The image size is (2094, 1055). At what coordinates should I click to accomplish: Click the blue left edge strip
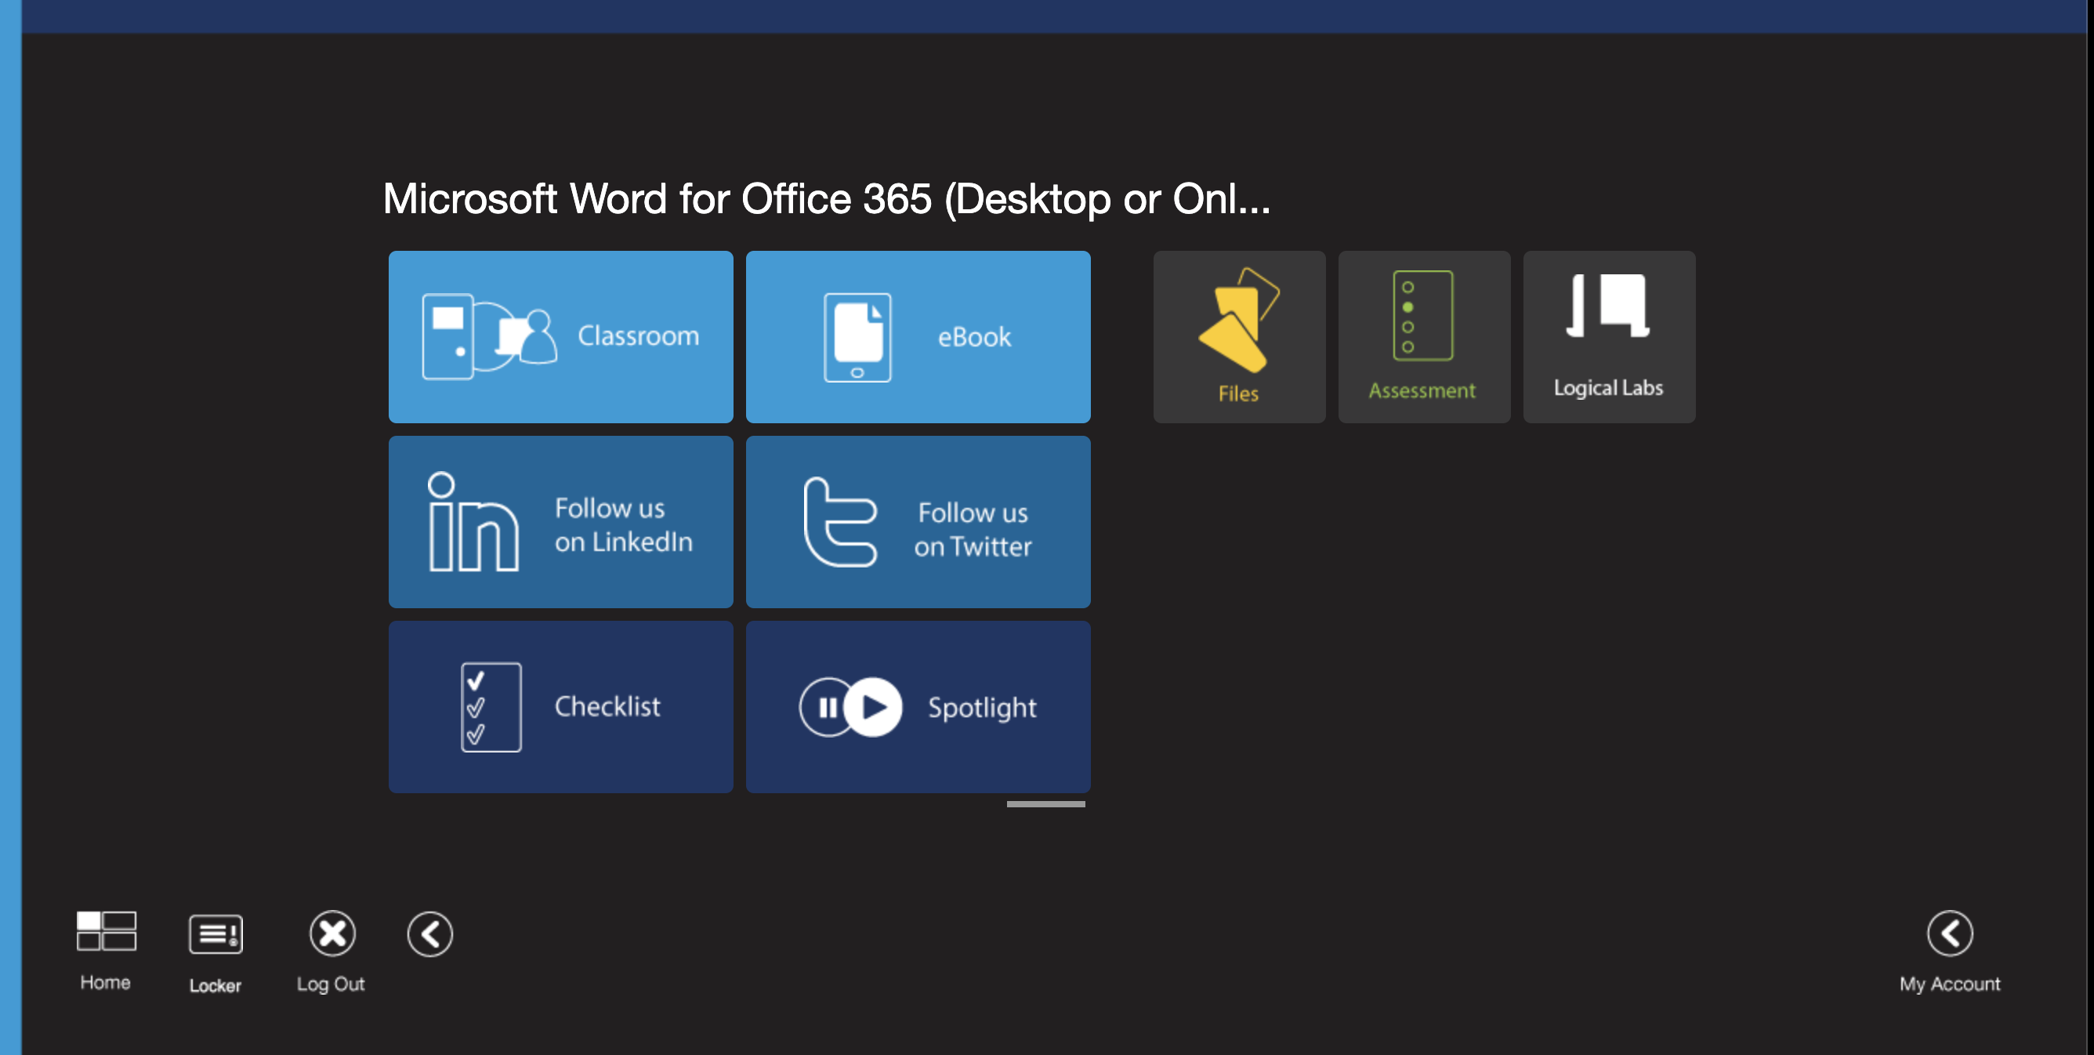pos(9,528)
